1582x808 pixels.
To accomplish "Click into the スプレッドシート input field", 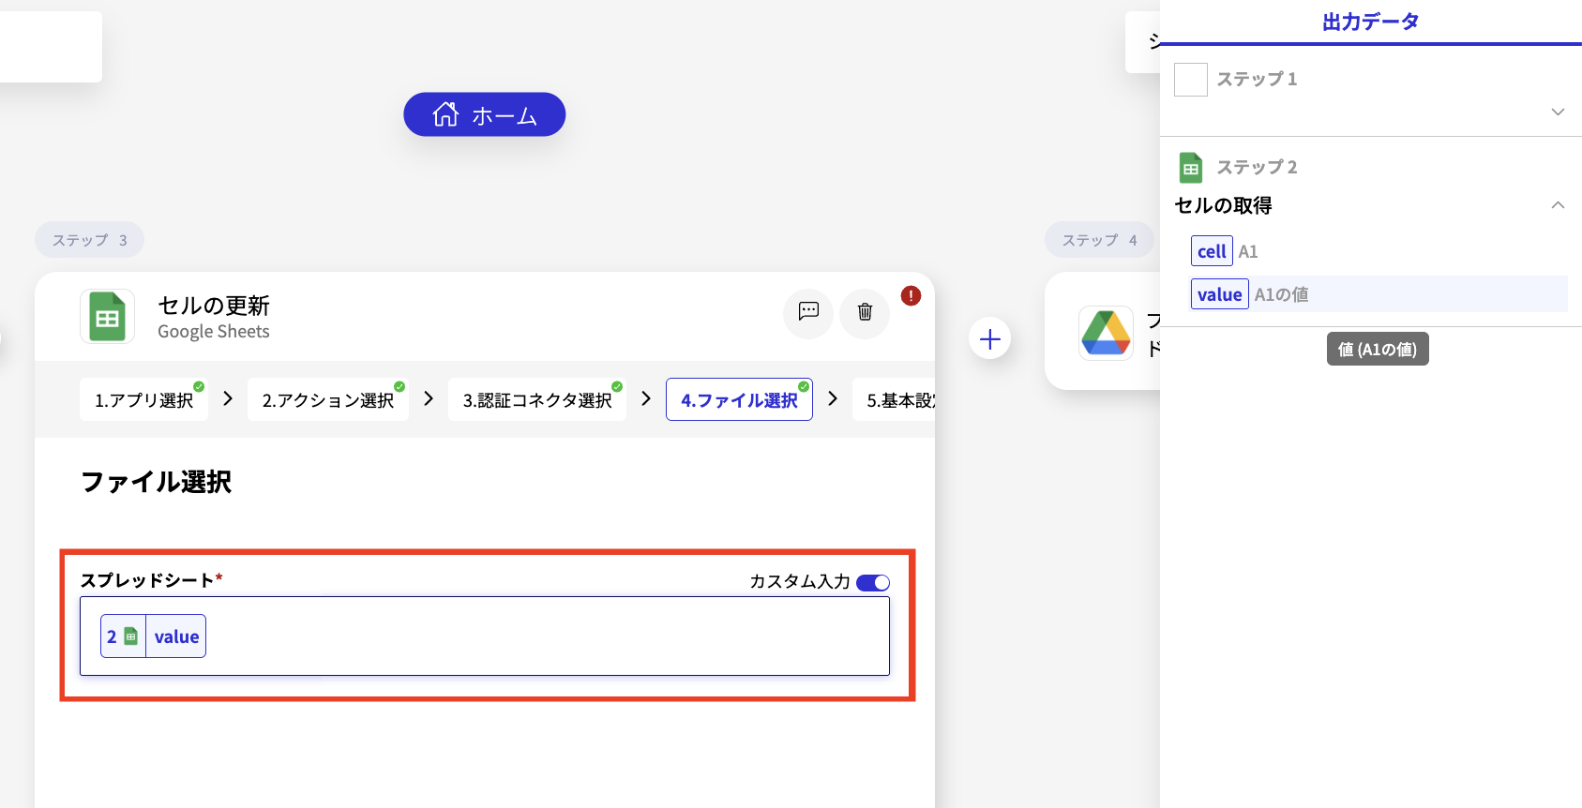I will tap(485, 636).
